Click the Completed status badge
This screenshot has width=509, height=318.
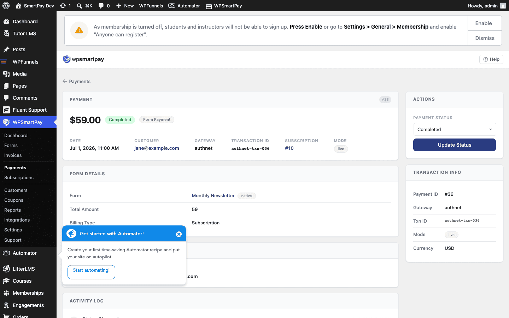tap(120, 120)
